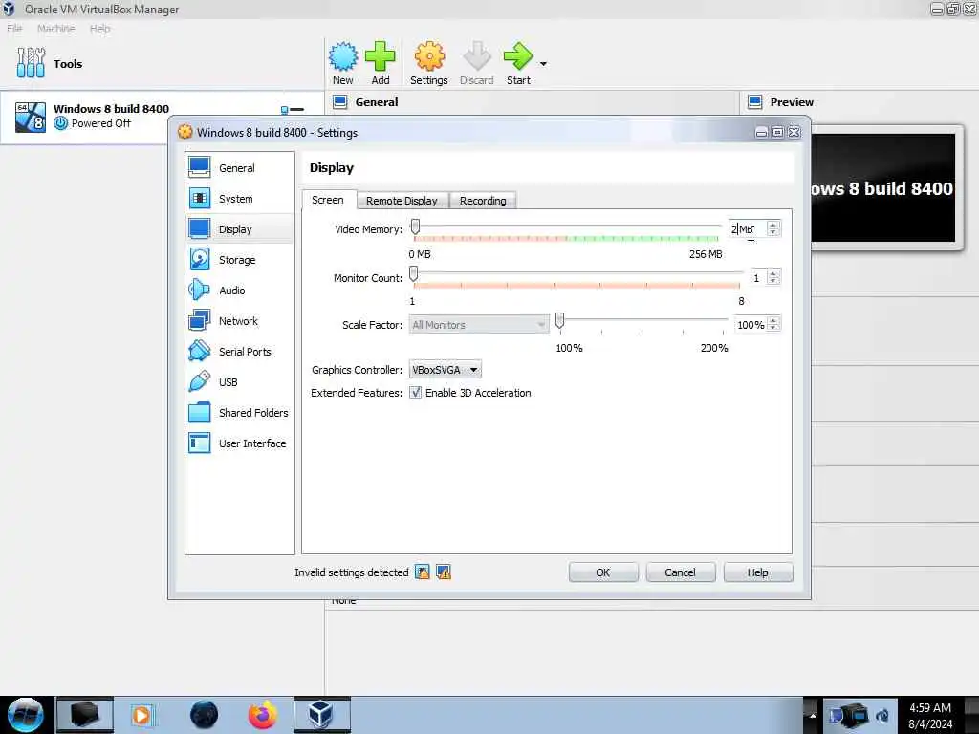Open the System settings category

[239, 199]
